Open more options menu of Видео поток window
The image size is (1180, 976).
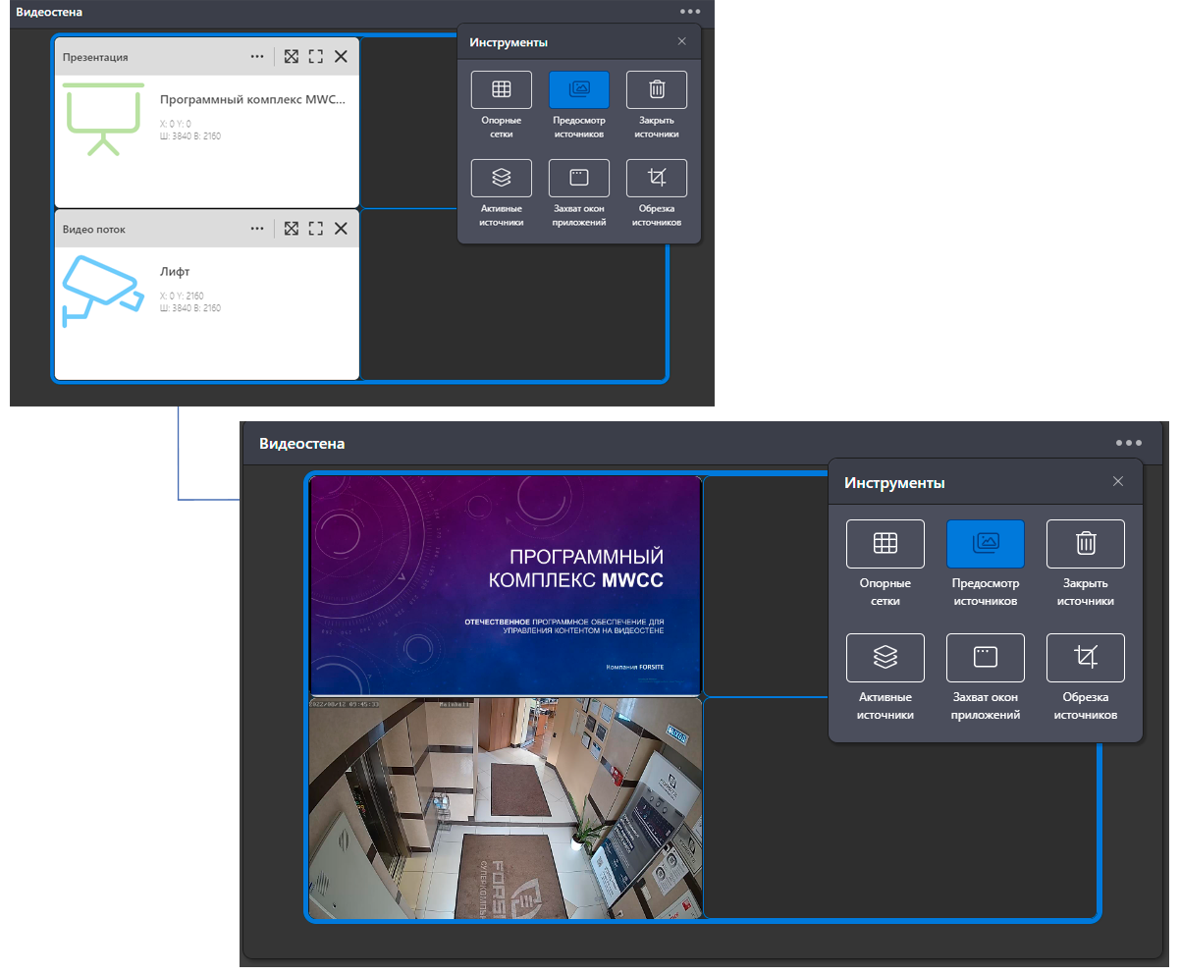(257, 228)
